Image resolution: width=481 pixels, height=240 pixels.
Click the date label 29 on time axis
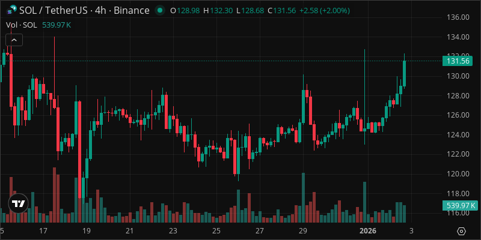tap(303, 230)
